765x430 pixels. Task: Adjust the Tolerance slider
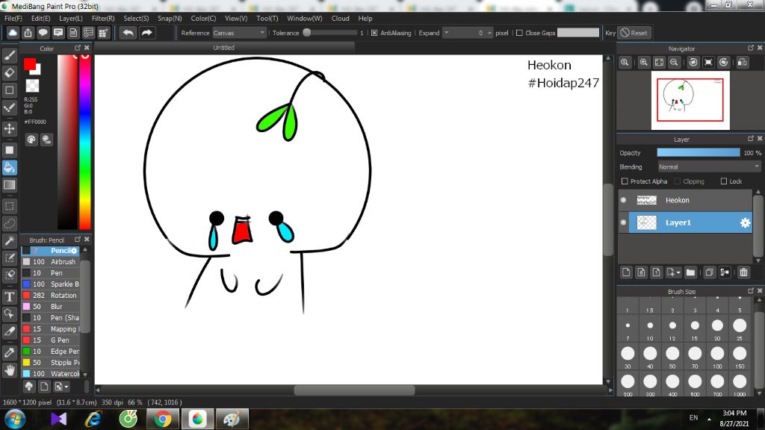[329, 33]
